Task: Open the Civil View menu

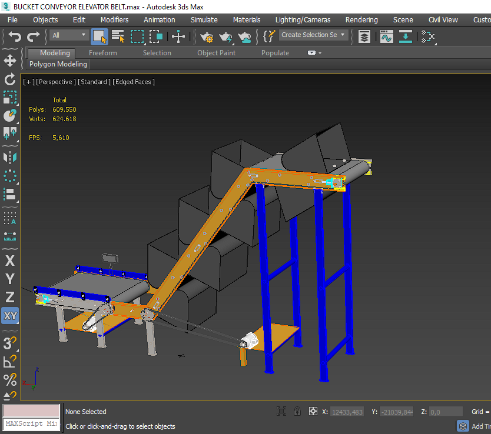Action: point(443,19)
